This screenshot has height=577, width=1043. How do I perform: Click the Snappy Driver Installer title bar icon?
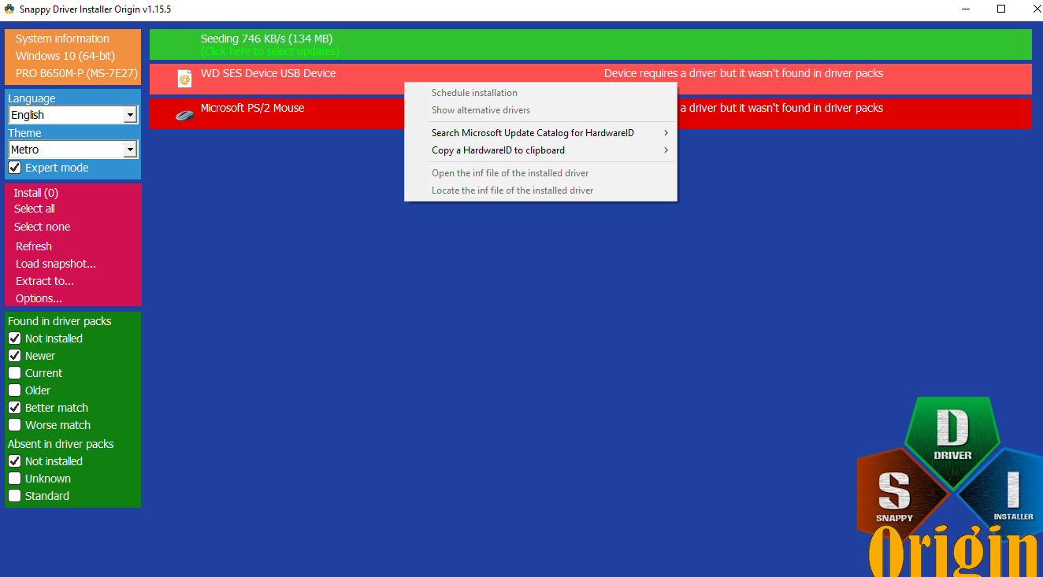9,9
